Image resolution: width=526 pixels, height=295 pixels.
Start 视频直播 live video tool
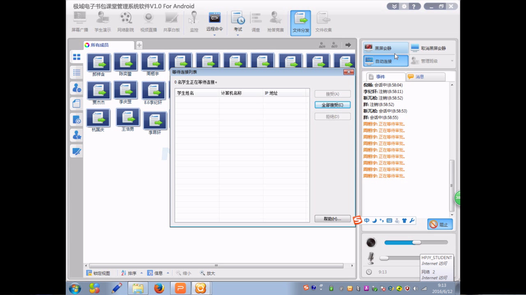pos(148,22)
